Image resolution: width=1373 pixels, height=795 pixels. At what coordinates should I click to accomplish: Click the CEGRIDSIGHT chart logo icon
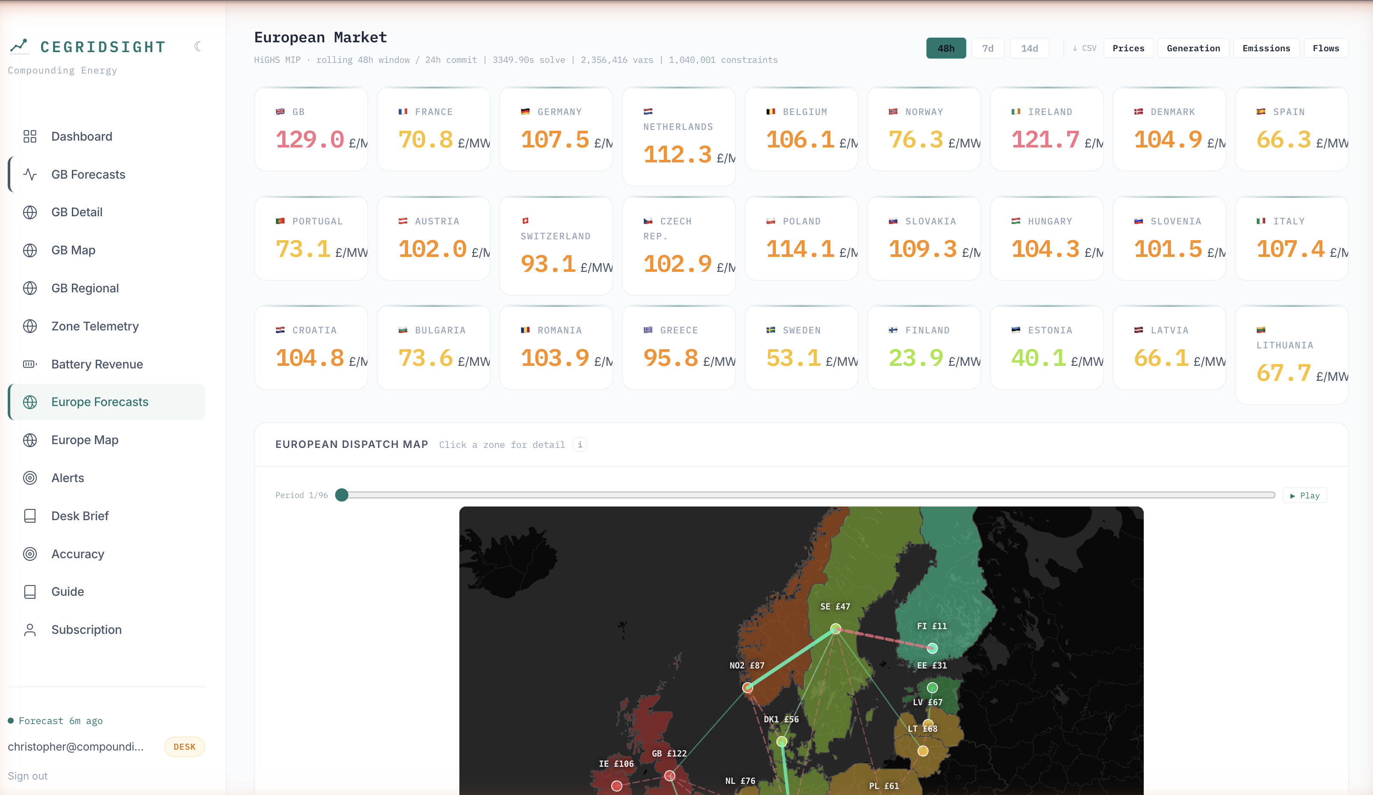point(19,47)
